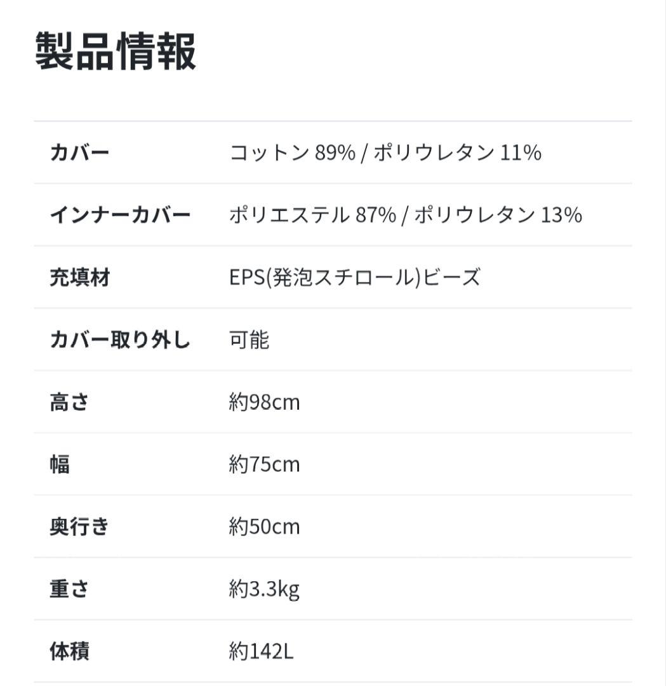The image size is (666, 686).
Task: Click the 製品情報 heading
Action: click(x=116, y=51)
